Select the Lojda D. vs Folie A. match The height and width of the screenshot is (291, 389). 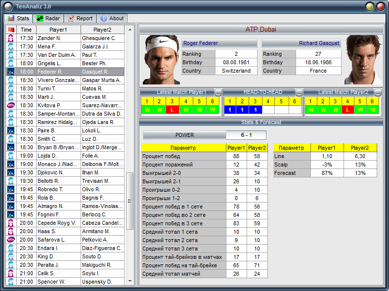click(65, 156)
